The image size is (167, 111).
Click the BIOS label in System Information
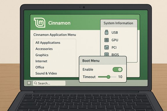tap(115, 55)
